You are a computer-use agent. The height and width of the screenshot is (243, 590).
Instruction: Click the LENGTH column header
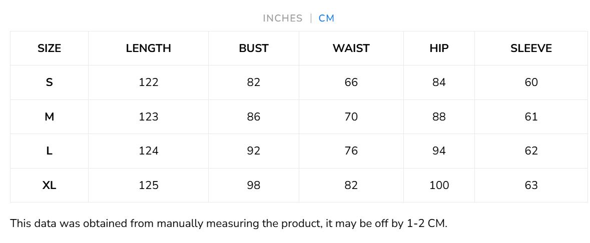click(148, 48)
